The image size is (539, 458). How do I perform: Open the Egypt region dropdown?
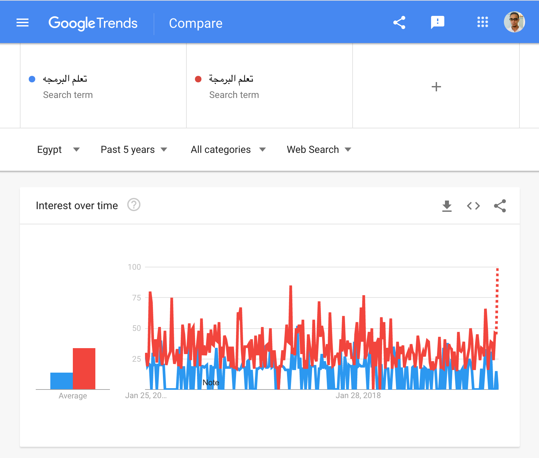click(59, 150)
